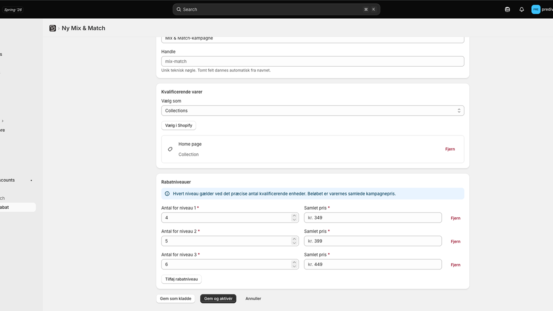Viewport: 553px width, 311px height.
Task: Click the ⌘ K shortcut hint in search
Action: (x=369, y=9)
